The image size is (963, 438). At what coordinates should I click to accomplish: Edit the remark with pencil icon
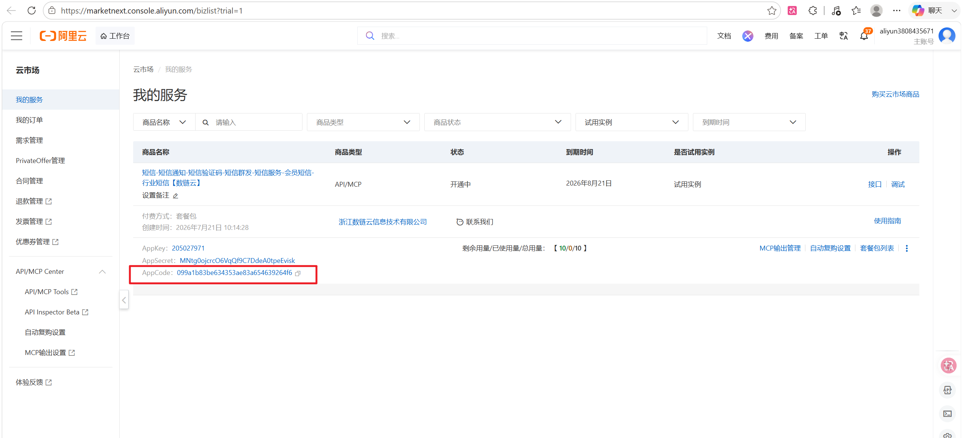175,195
